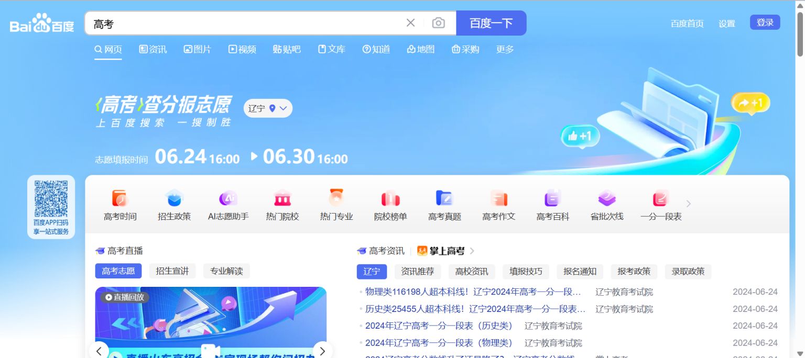
Task: Open the 知道 tab
Action: coord(376,49)
